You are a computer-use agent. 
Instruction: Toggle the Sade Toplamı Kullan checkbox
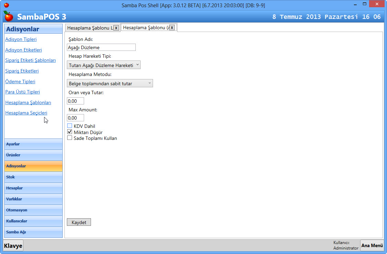point(70,138)
